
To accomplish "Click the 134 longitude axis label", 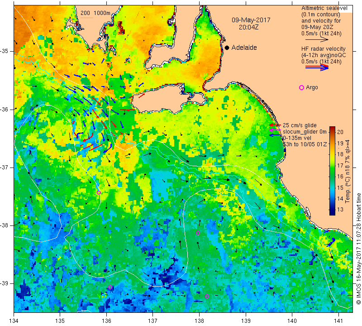I will [14, 321].
